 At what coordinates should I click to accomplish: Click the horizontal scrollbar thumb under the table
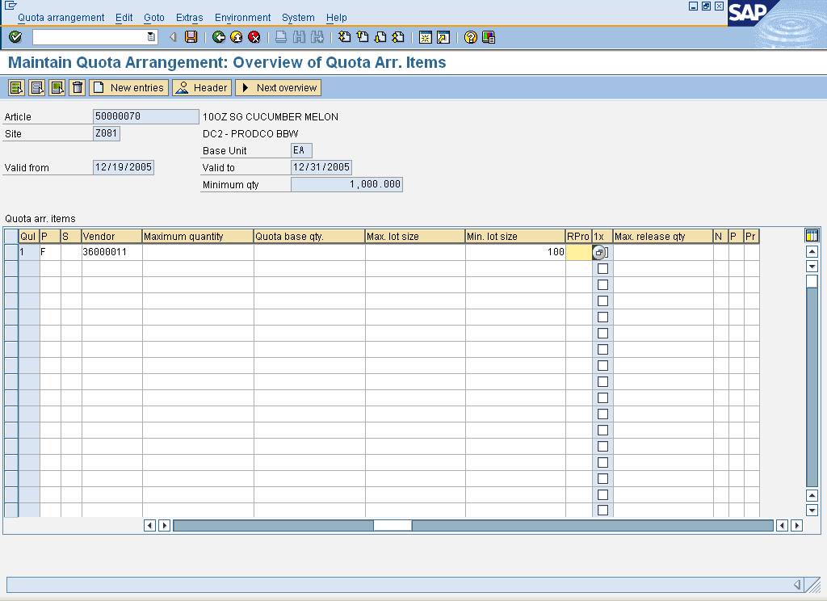(393, 526)
